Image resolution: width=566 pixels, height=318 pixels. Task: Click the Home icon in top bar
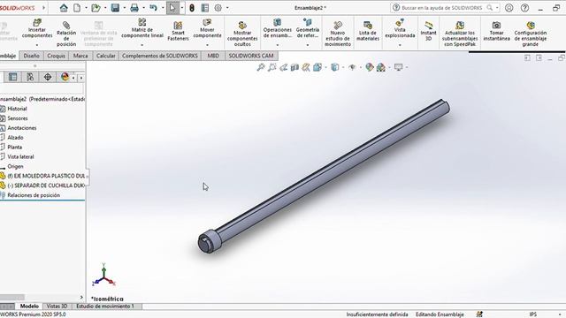(x=64, y=8)
